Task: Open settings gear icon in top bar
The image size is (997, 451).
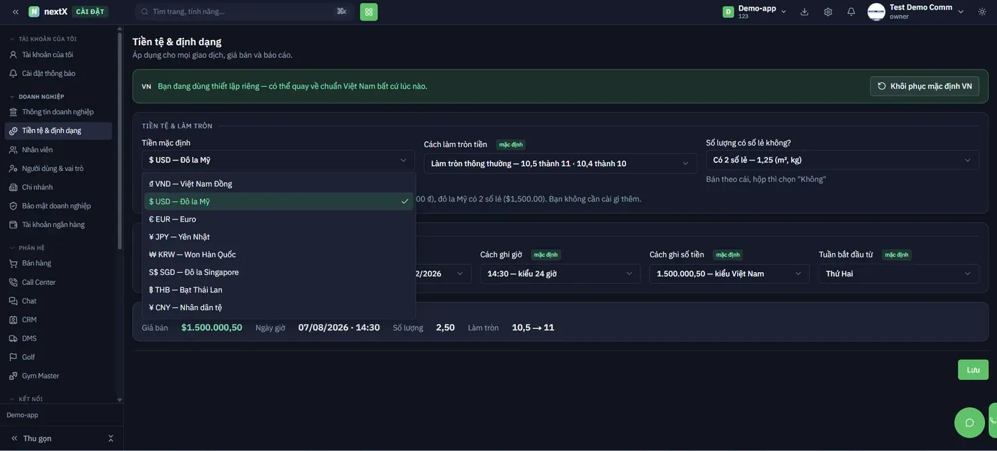Action: click(828, 11)
